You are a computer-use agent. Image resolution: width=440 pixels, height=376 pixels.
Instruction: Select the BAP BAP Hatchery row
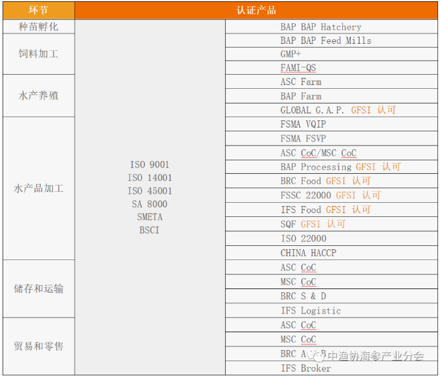click(x=331, y=26)
